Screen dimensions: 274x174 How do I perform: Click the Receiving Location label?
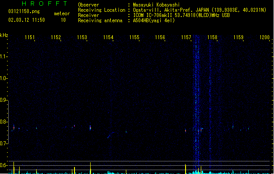coord(101,10)
